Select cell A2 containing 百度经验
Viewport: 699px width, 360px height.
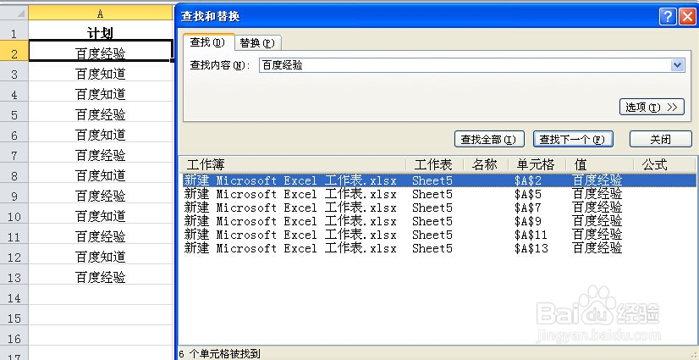(101, 51)
